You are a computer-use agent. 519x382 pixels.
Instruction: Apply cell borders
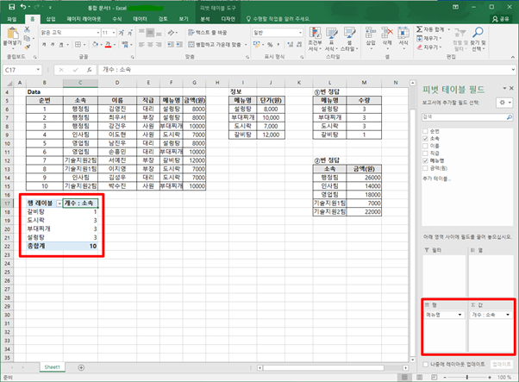click(x=78, y=44)
